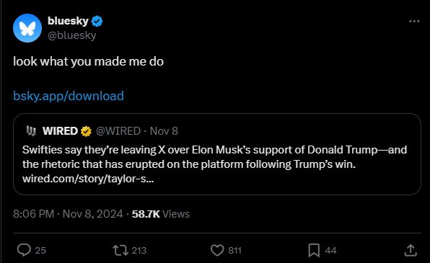Click the blue verified badge beside bluesky

coord(97,21)
